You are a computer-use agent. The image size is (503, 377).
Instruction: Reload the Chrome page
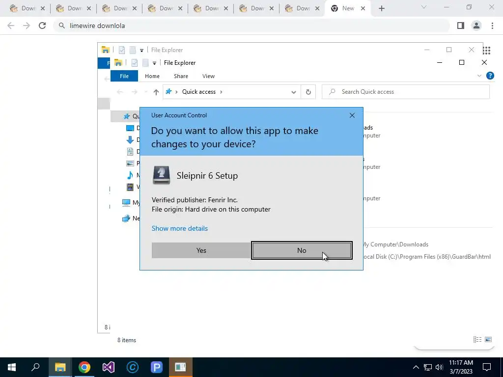click(x=42, y=26)
